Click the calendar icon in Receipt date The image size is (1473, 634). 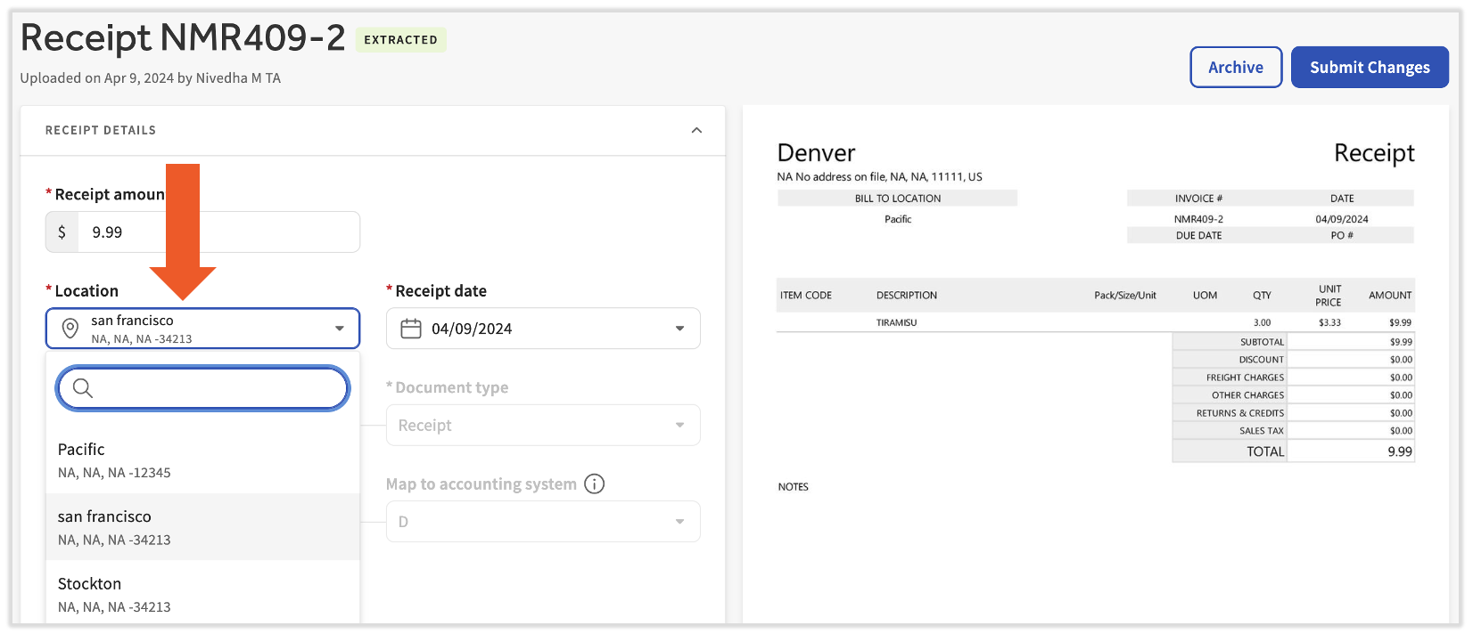410,329
